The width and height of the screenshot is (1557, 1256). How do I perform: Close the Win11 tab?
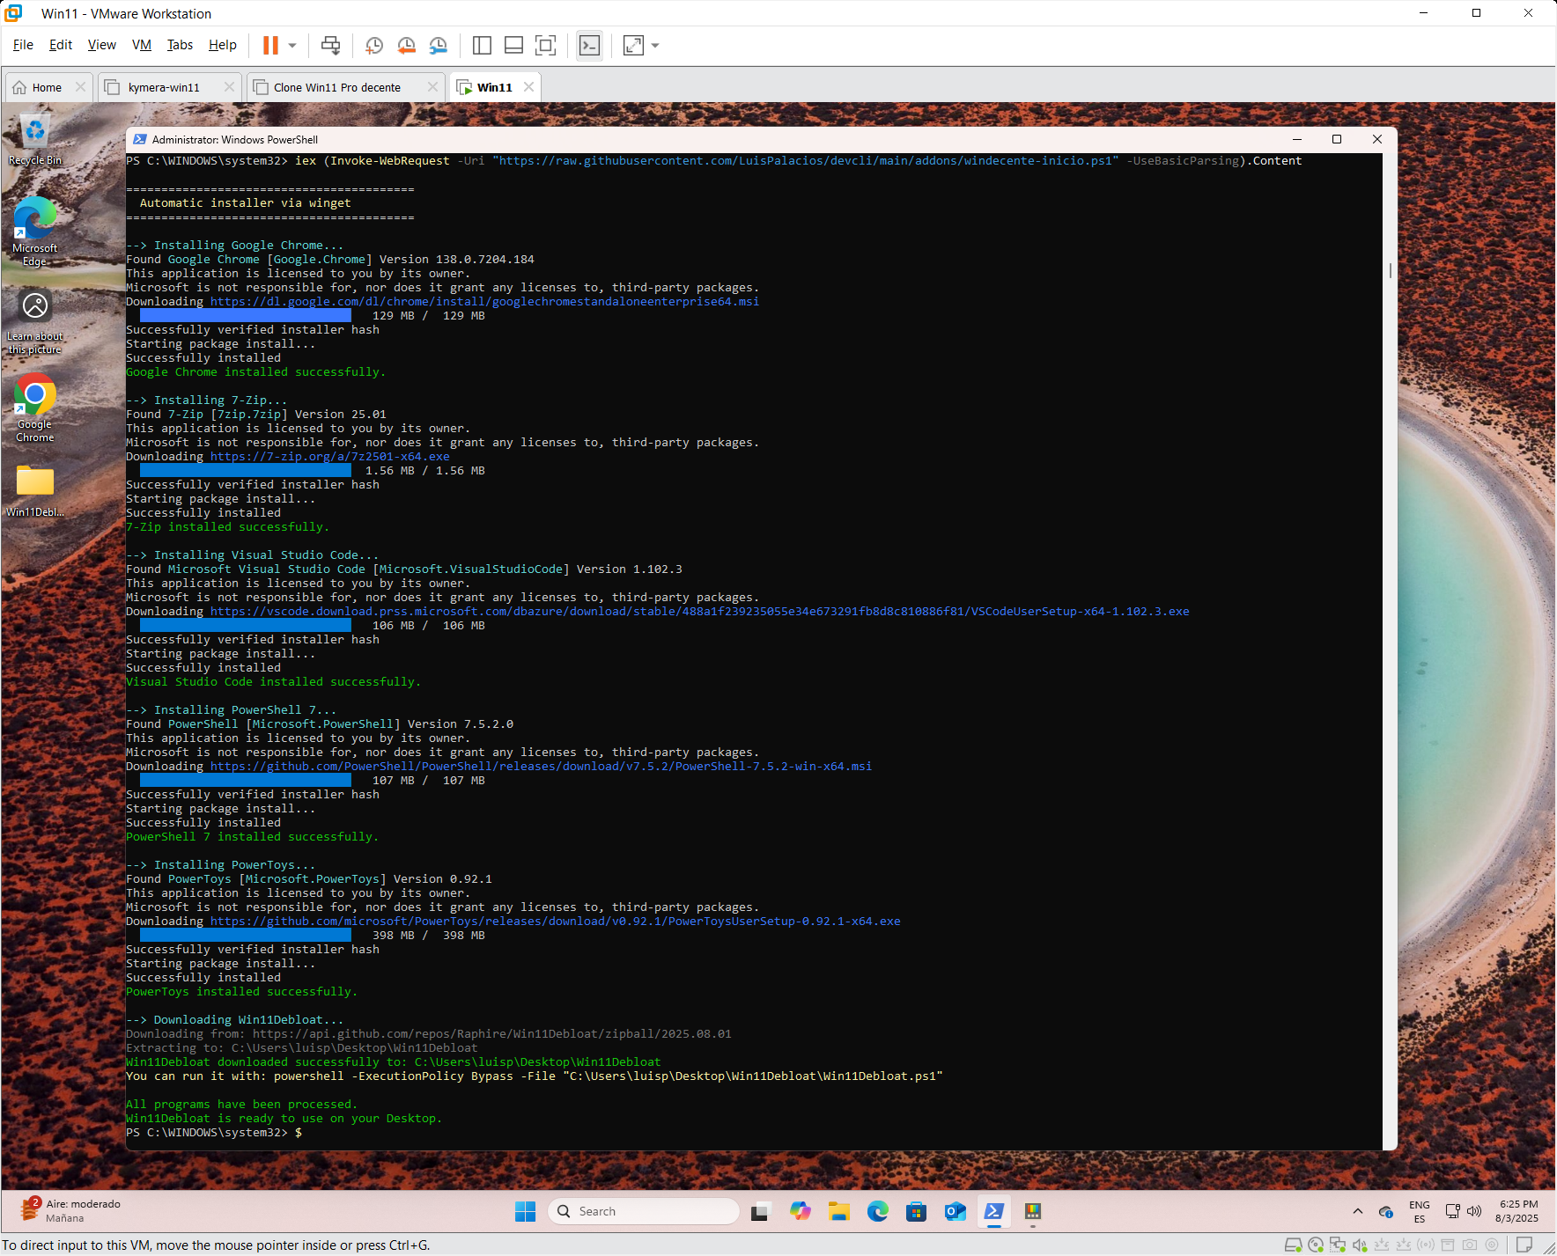[528, 87]
